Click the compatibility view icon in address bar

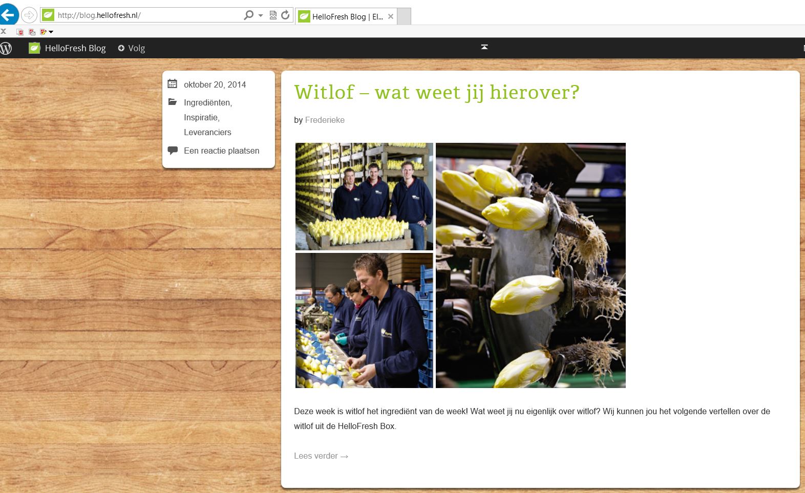pos(273,15)
